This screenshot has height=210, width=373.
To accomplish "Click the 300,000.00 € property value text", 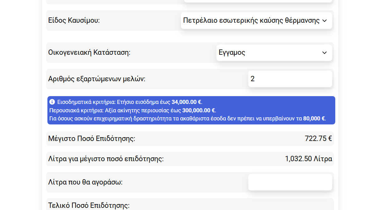I will click(199, 110).
